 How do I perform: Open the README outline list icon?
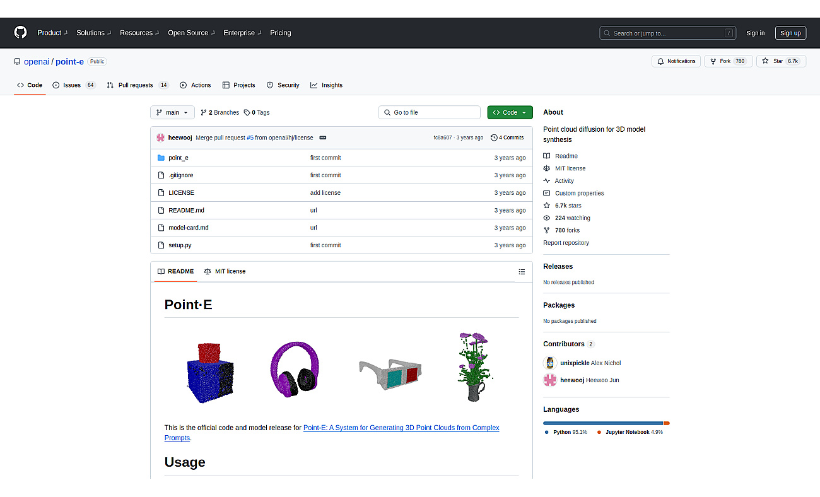pos(522,272)
